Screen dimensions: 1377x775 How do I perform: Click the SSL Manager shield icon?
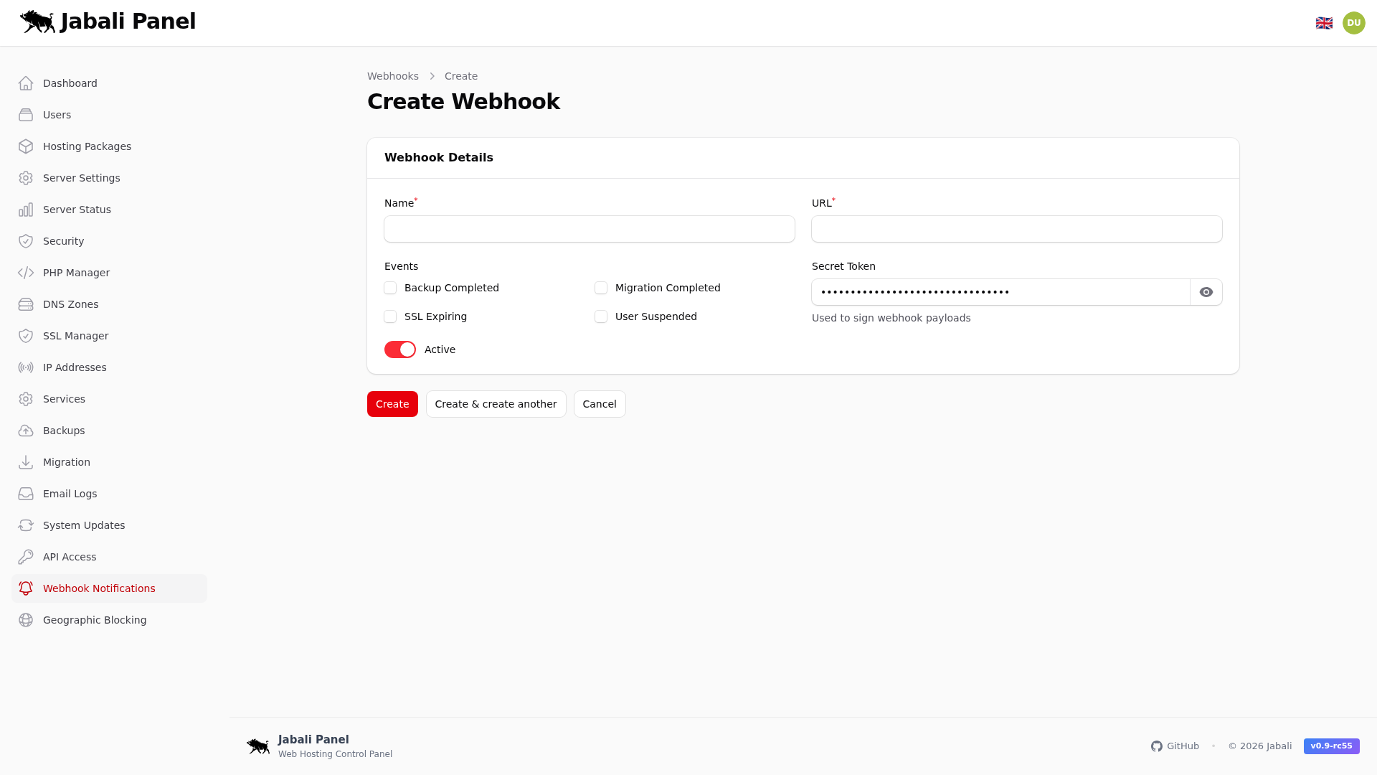coord(26,336)
